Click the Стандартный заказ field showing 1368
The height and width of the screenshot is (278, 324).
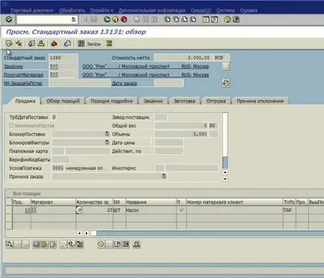tap(63, 57)
